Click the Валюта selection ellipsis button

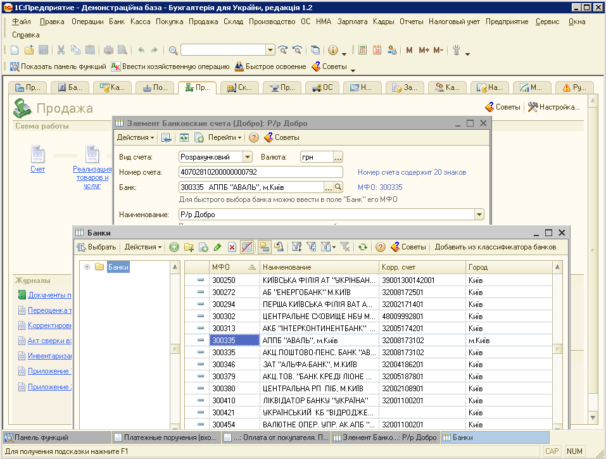pyautogui.click(x=338, y=157)
